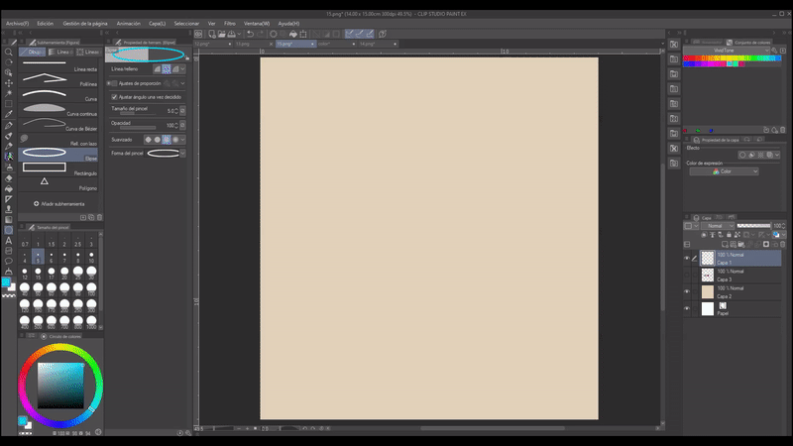Select brush size 5 preset
The width and height of the screenshot is (793, 446).
pos(38,255)
